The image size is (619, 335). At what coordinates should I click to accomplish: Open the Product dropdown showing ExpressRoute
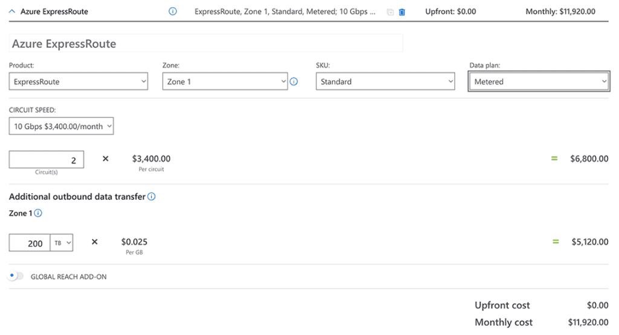pyautogui.click(x=79, y=81)
